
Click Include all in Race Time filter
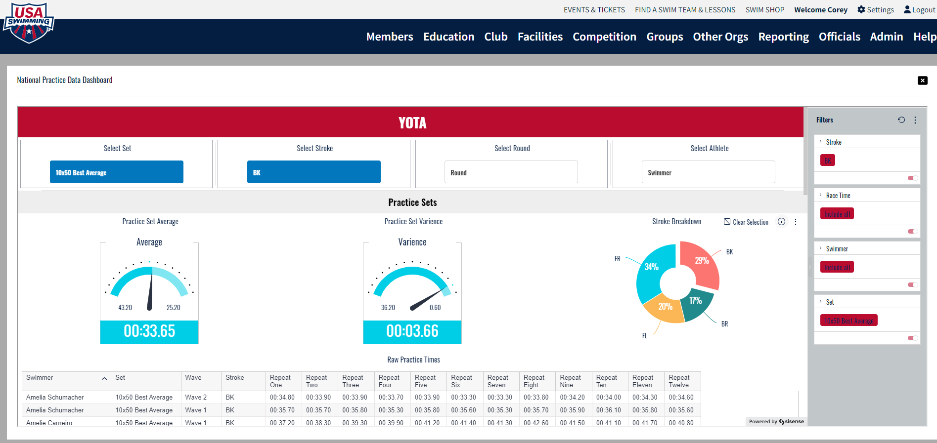point(837,214)
